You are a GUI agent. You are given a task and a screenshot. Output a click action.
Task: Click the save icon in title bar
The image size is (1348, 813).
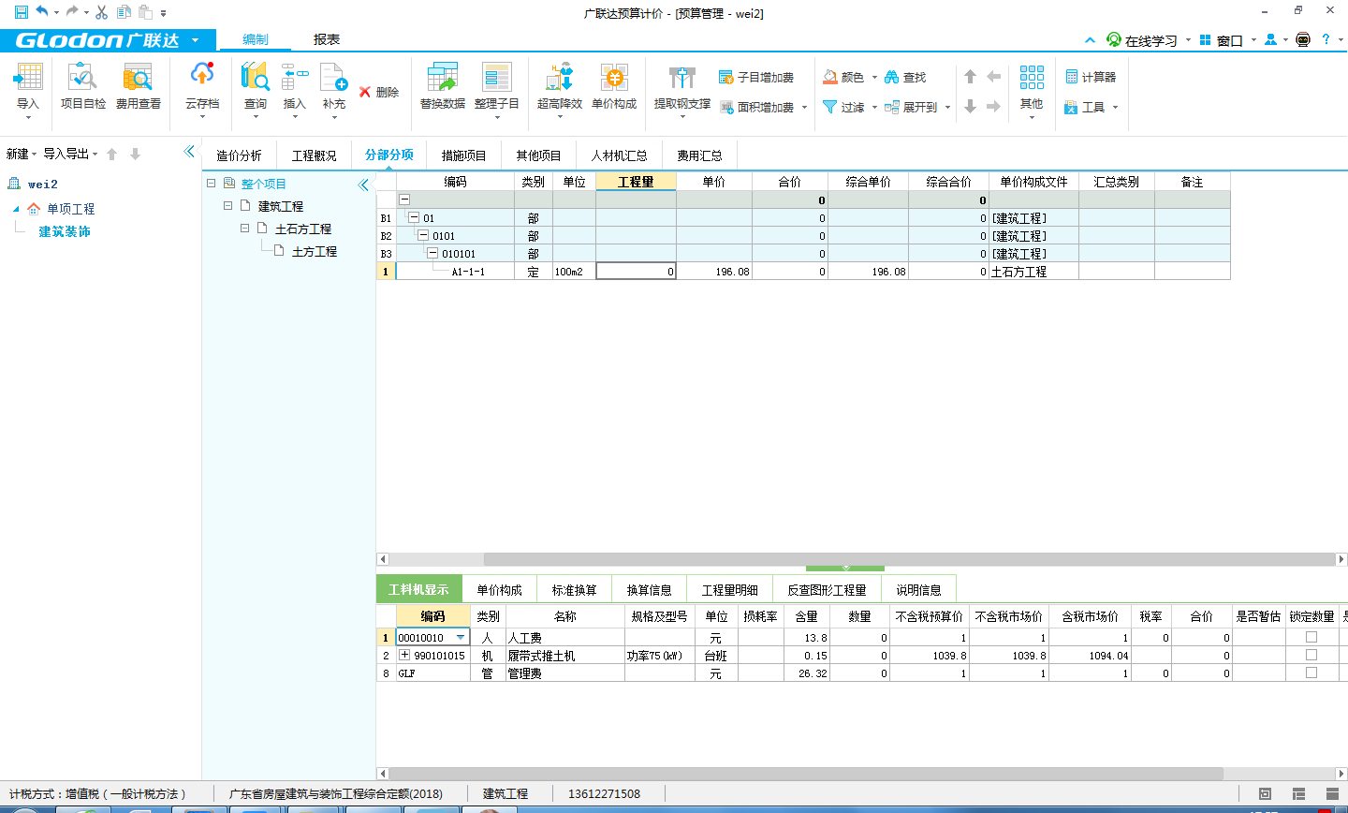coord(21,12)
